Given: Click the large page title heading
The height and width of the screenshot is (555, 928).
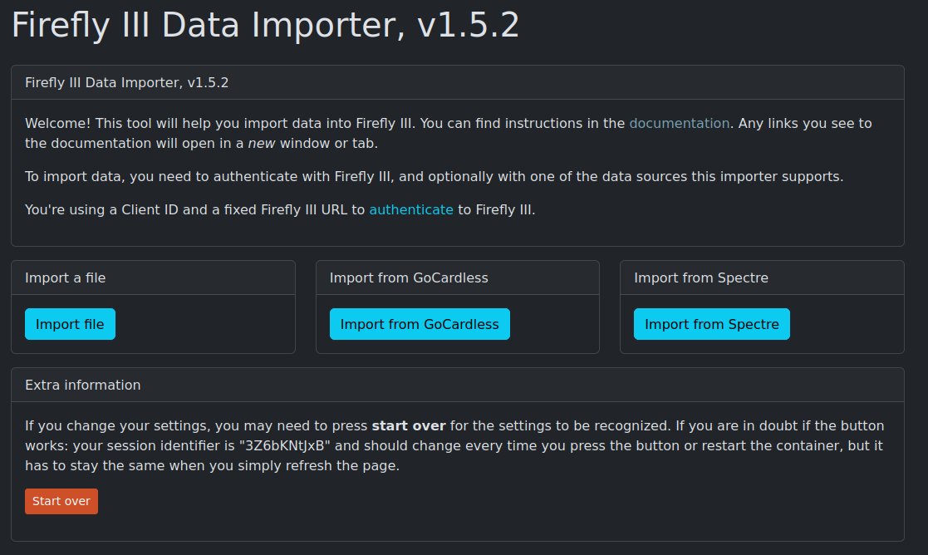Looking at the screenshot, I should pos(265,26).
